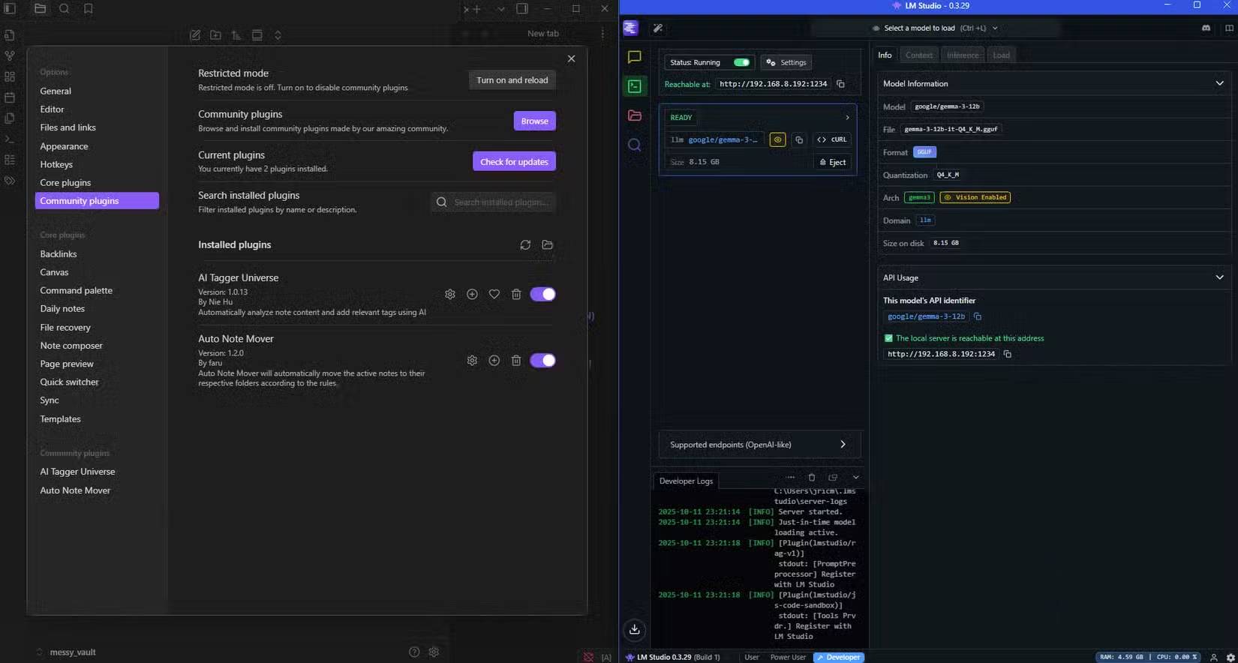The height and width of the screenshot is (663, 1238).
Task: Open the Obsidian file explorer folder icon
Action: 41,9
